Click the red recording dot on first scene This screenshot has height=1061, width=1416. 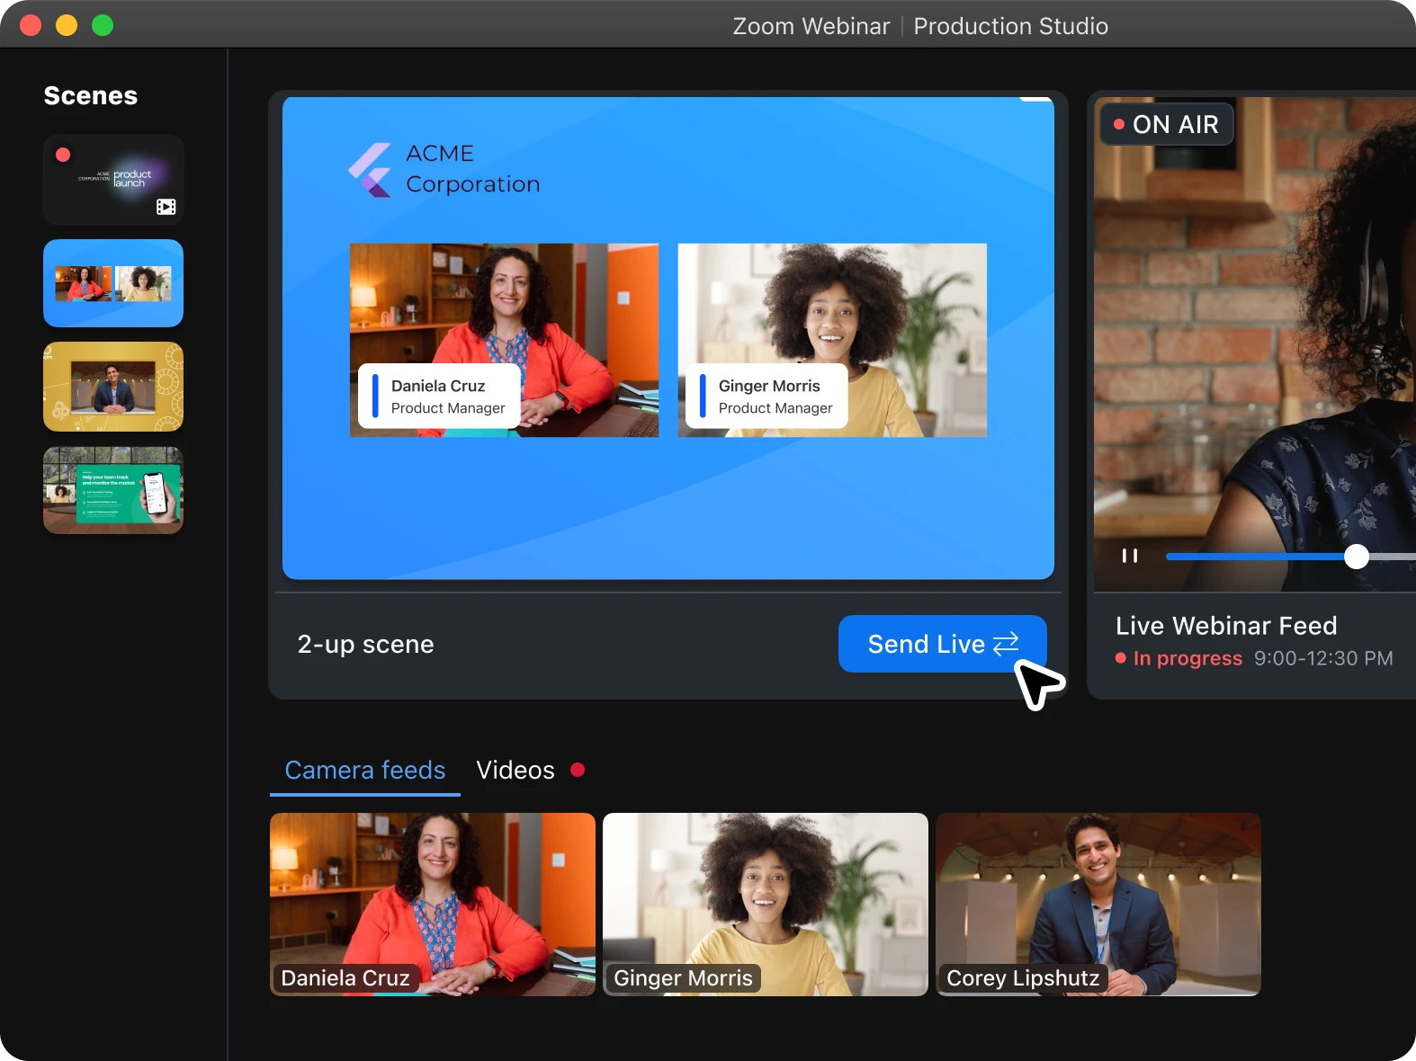tap(63, 155)
